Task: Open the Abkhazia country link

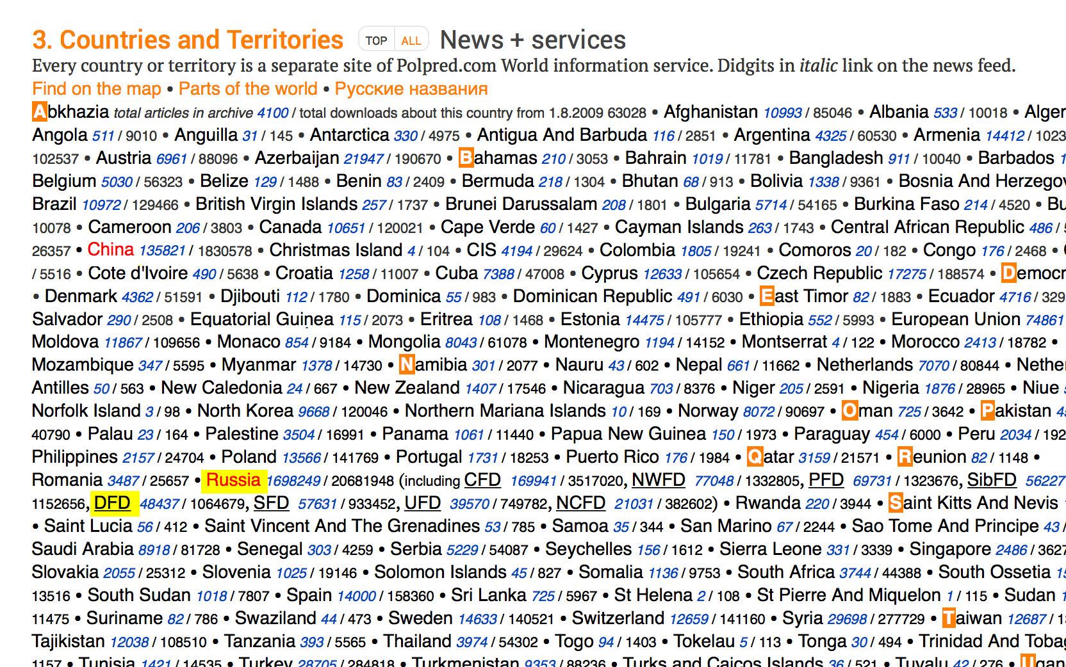Action: coord(70,112)
